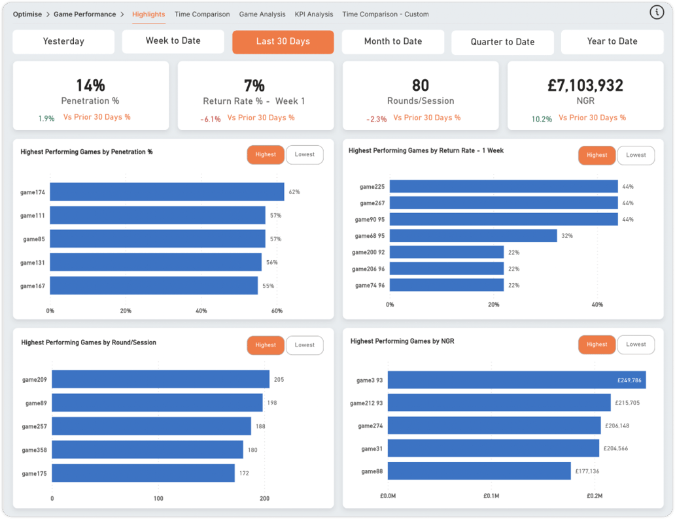The width and height of the screenshot is (675, 519).
Task: Select the game274 NGR bar
Action: (494, 426)
